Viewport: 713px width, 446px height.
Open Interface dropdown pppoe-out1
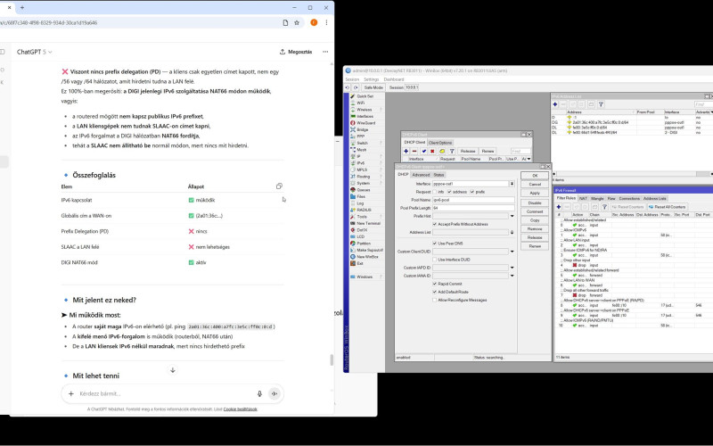tap(512, 184)
